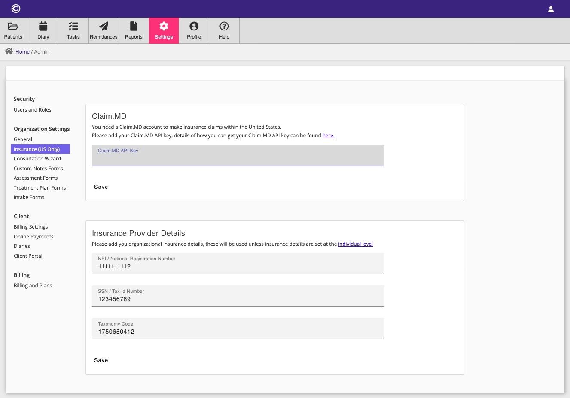
Task: Follow the 'here' API key link
Action: (x=328, y=136)
